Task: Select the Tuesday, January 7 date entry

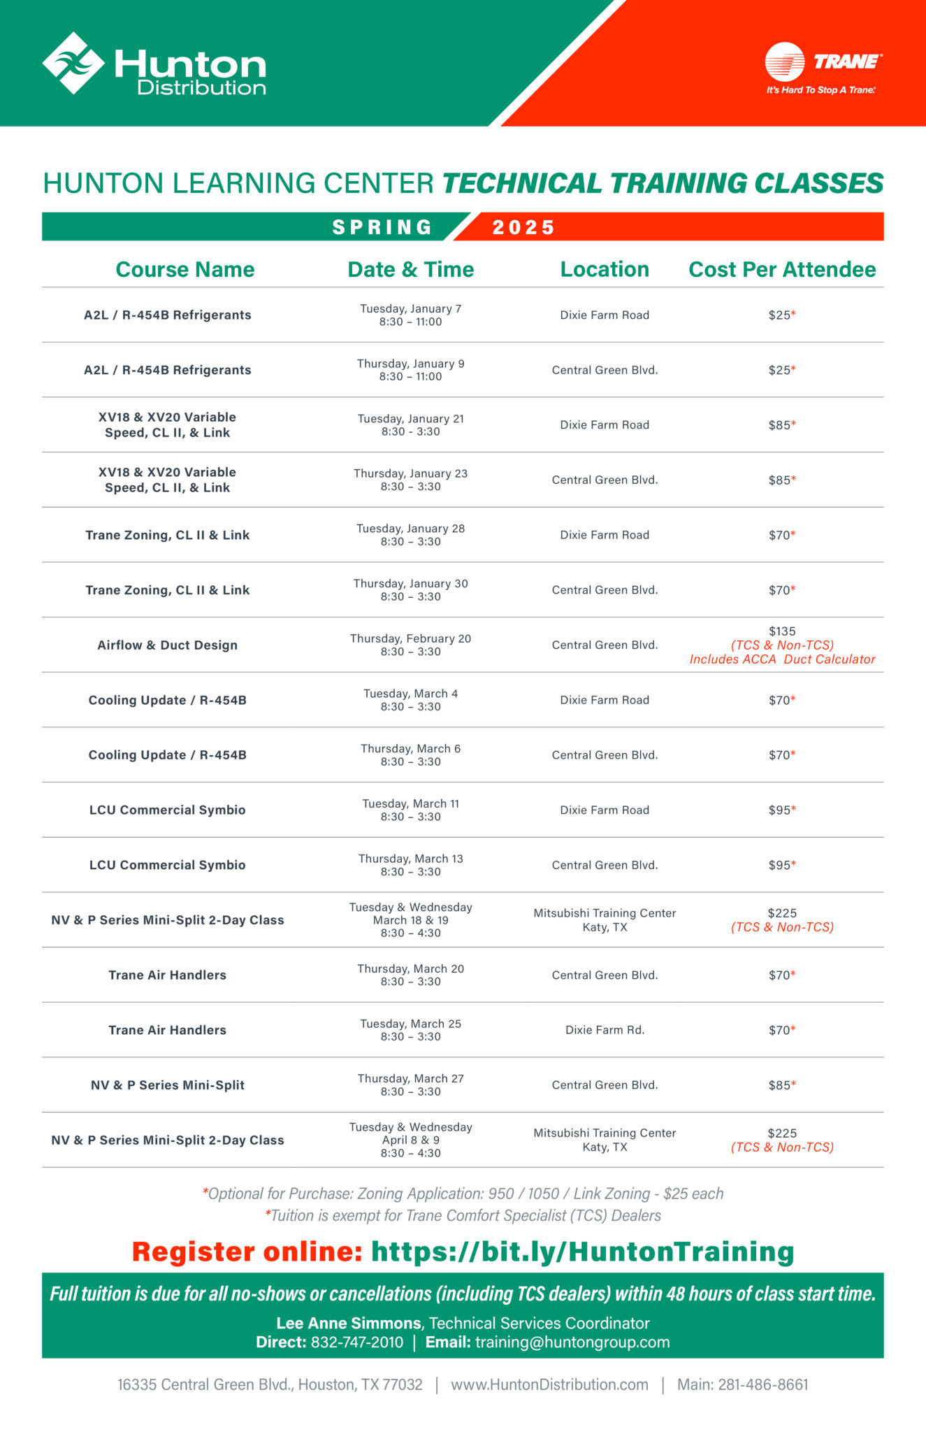Action: point(411,308)
